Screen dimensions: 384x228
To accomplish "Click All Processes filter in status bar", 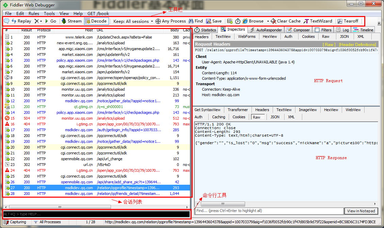I will coord(47,222).
